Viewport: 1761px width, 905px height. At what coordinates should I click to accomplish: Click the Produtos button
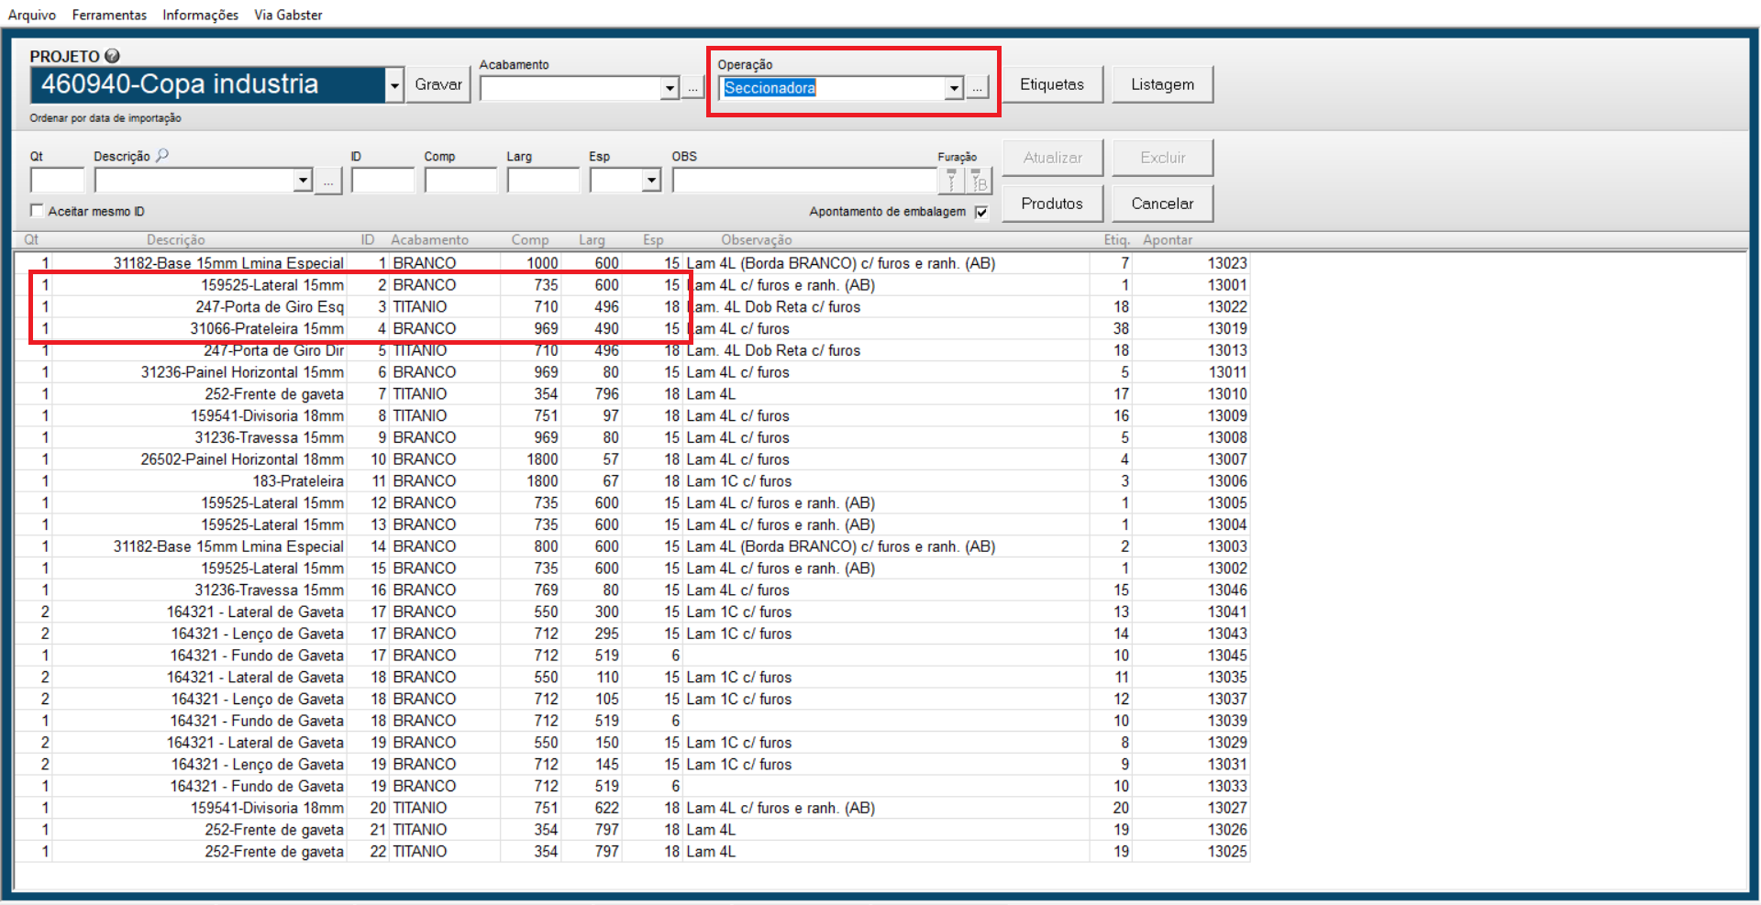1052,204
